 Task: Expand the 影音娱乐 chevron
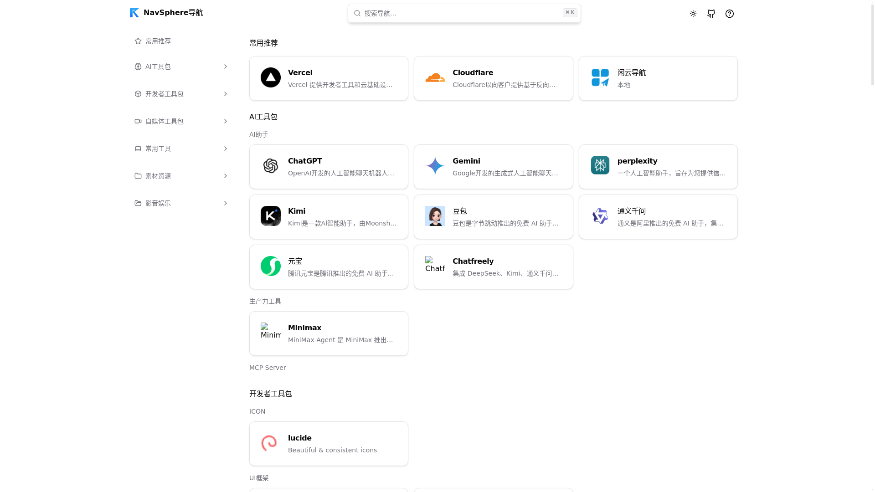225,203
